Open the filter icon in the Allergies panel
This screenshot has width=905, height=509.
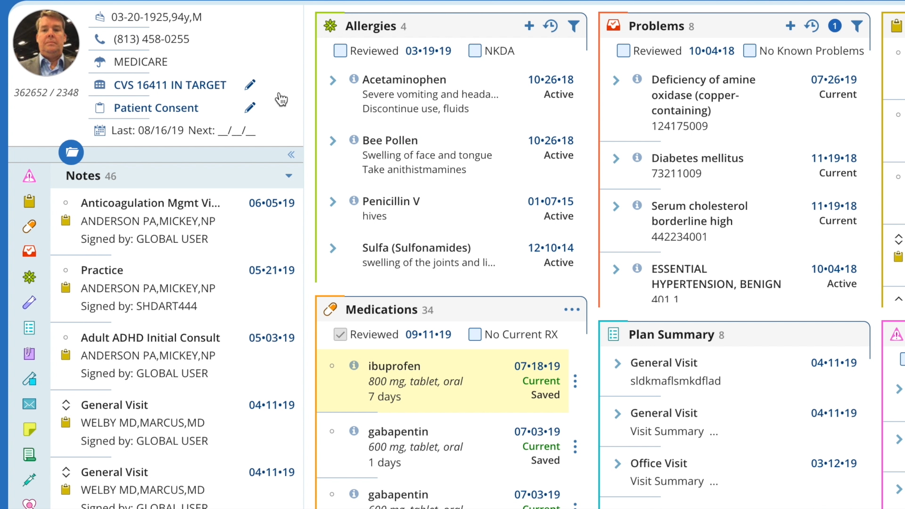point(574,26)
